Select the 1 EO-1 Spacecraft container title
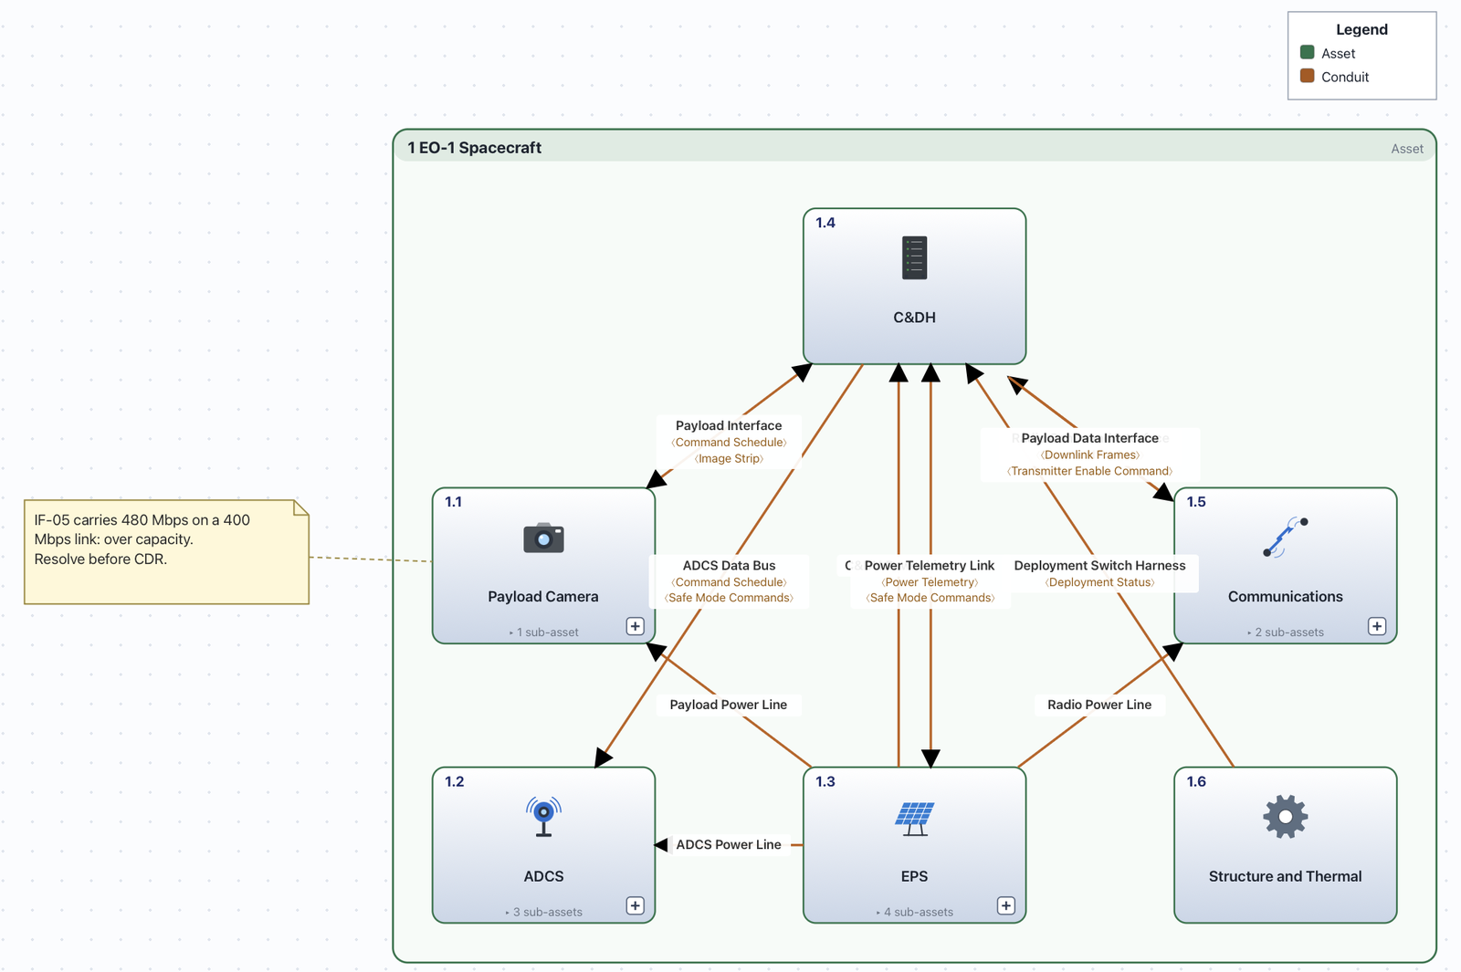The image size is (1461, 972). pos(474,148)
